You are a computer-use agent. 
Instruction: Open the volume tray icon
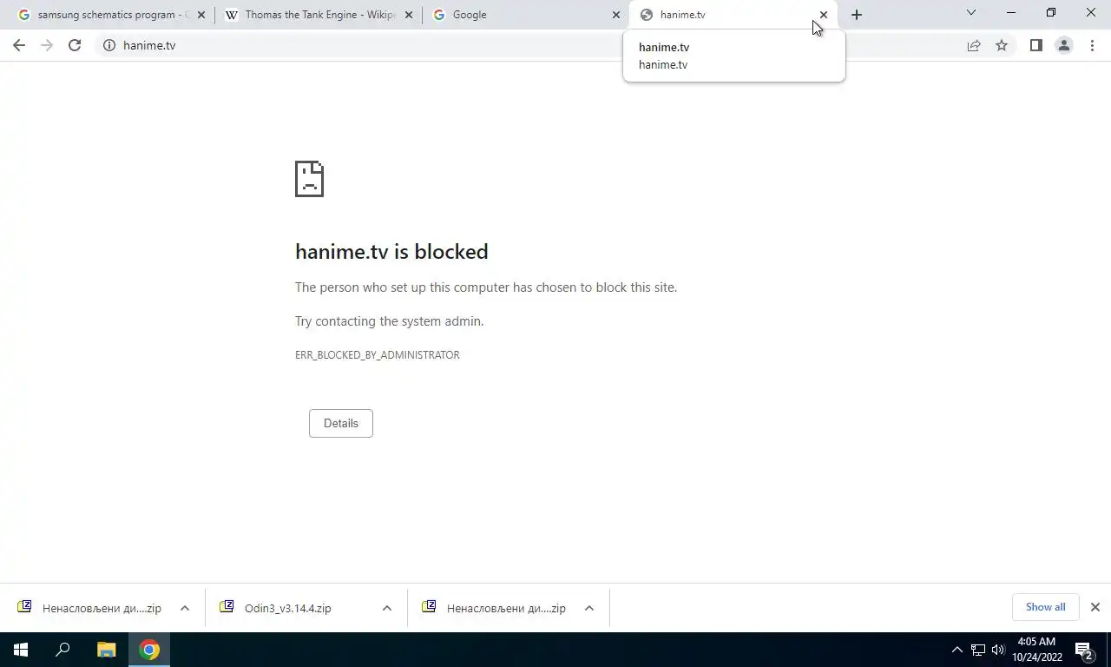(998, 650)
